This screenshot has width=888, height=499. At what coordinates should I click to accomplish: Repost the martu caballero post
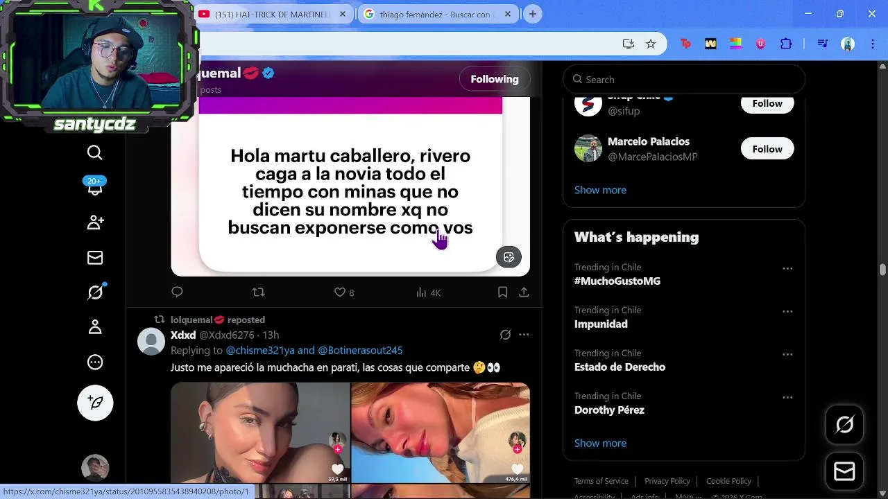(x=259, y=292)
